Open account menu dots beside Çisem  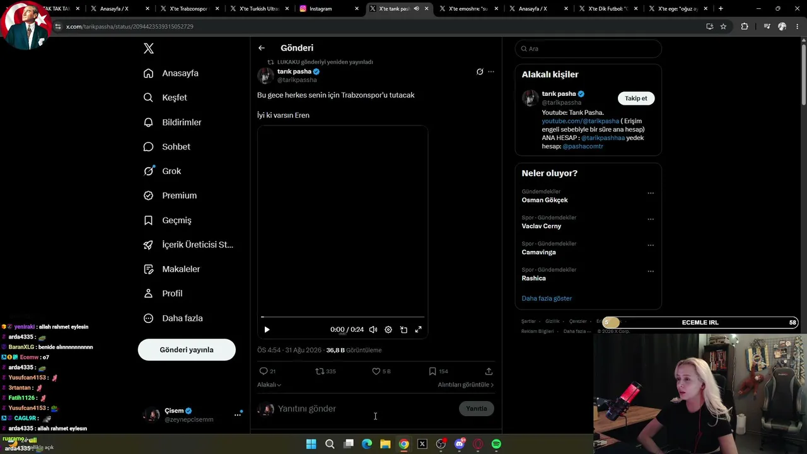pos(238,414)
